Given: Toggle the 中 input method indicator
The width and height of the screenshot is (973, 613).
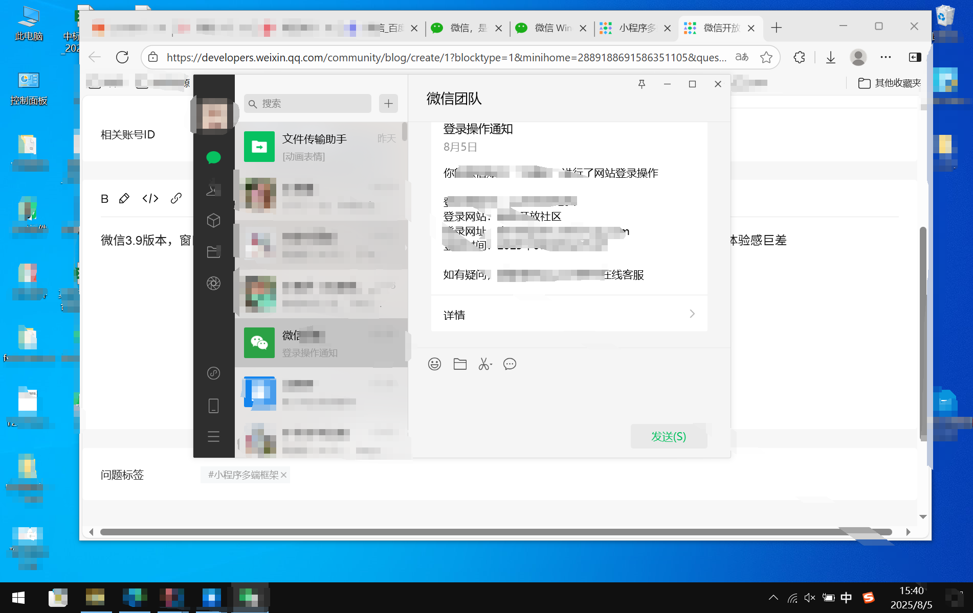Looking at the screenshot, I should click(846, 598).
